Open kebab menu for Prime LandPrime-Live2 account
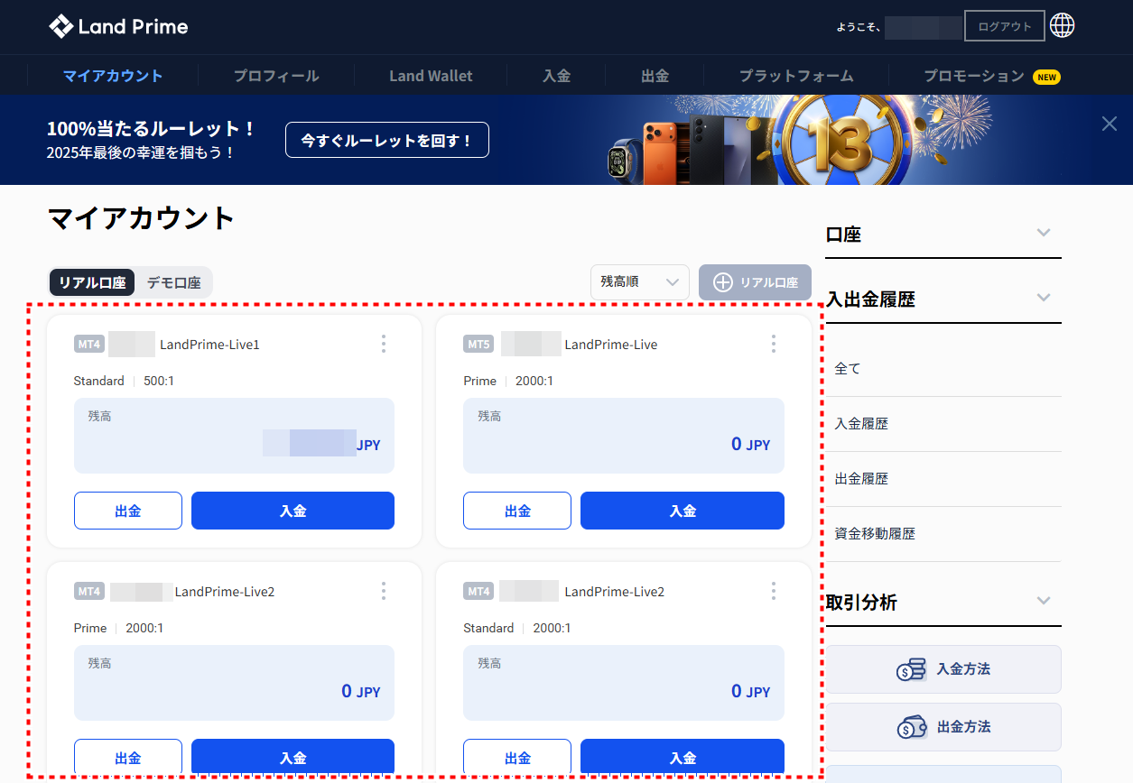The height and width of the screenshot is (783, 1133). point(384,591)
